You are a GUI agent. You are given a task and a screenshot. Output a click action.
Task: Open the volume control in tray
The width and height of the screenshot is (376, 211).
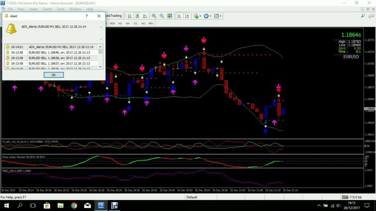tap(339, 205)
